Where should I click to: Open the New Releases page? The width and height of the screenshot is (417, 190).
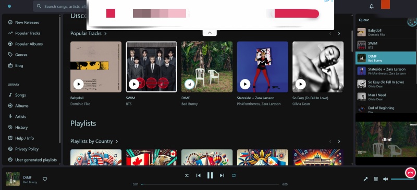(27, 22)
